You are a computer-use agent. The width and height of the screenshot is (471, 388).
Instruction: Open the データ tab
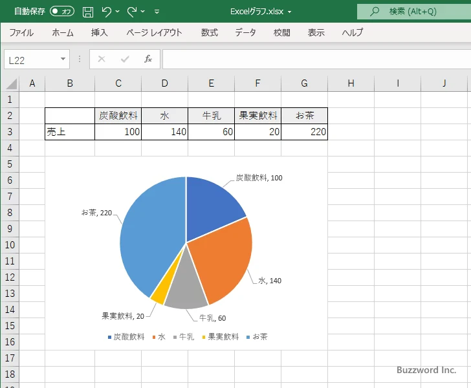click(x=245, y=32)
